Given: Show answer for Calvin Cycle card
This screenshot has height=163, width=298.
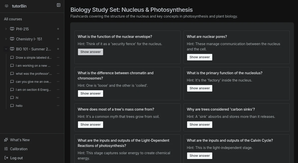Looking at the screenshot, I should coord(200,156).
